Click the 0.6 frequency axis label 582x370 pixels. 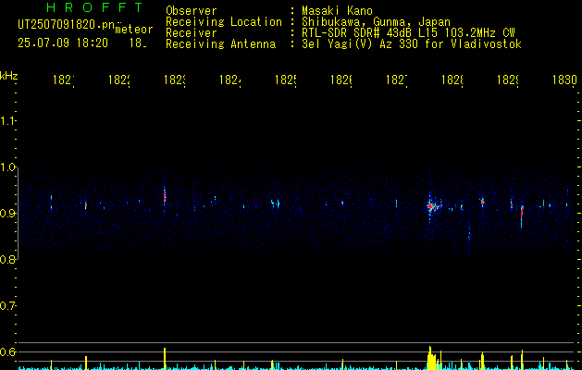7,351
